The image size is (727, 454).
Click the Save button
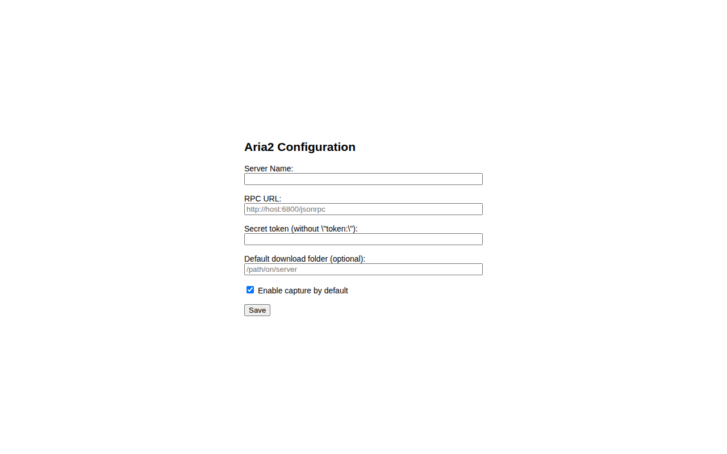pyautogui.click(x=257, y=310)
